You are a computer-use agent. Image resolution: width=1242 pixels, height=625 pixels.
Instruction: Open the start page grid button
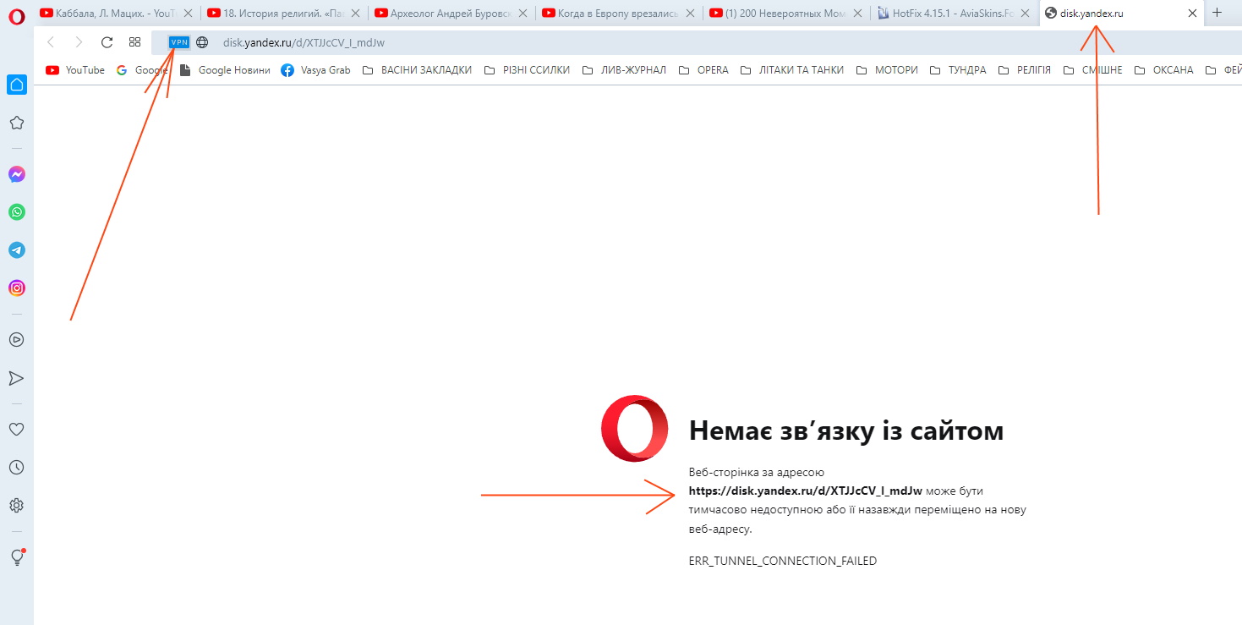pos(134,42)
